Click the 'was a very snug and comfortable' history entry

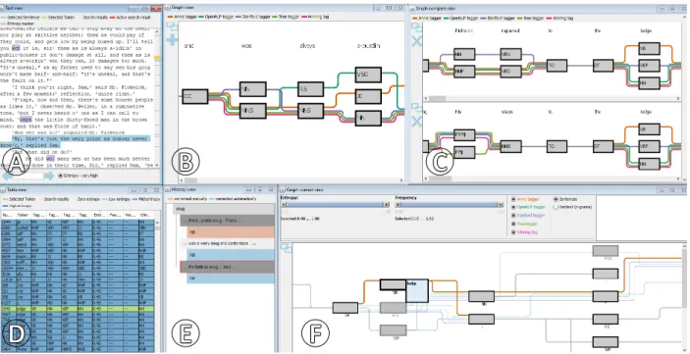[228, 243]
